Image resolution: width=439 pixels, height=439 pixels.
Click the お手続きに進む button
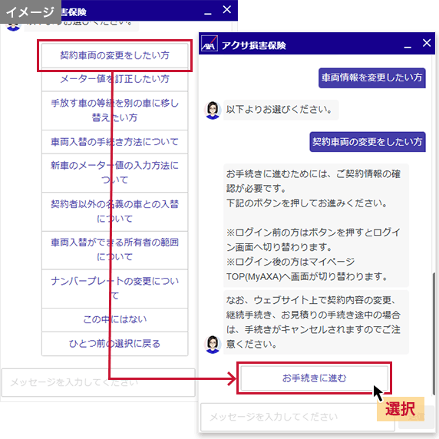pos(314,378)
